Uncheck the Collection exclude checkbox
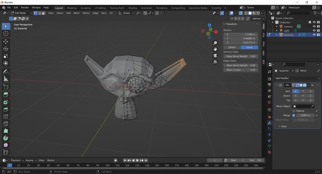The width and height of the screenshot is (322, 174). tap(310, 22)
